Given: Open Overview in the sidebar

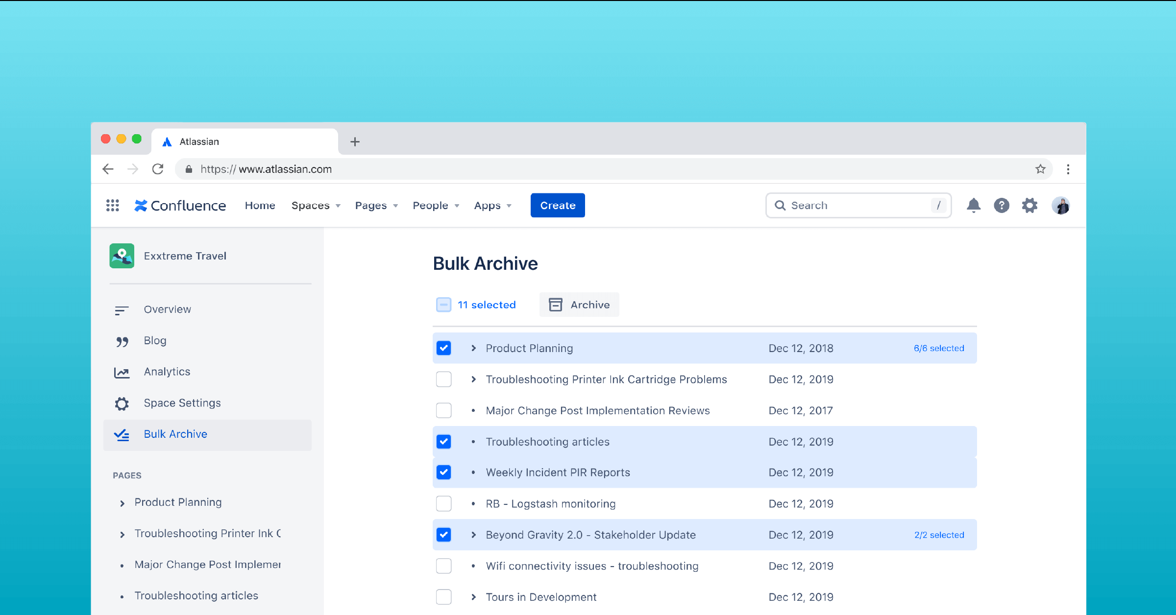Looking at the screenshot, I should pos(208,310).
